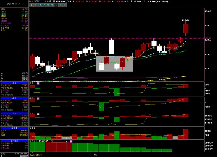
Task: Select the SMA60 indicator row
Action: tap(14, 16)
